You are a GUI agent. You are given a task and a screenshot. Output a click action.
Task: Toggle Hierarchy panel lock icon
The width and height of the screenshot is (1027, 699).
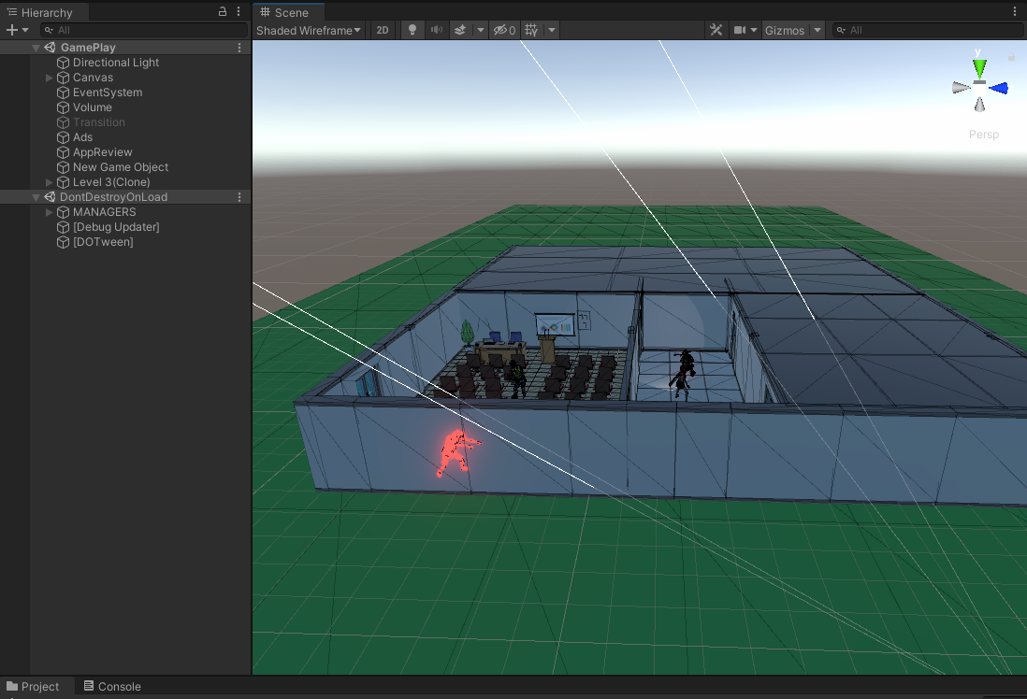223,11
